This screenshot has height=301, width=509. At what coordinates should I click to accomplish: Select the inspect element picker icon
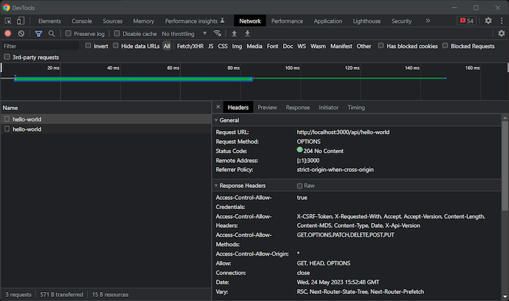point(8,21)
